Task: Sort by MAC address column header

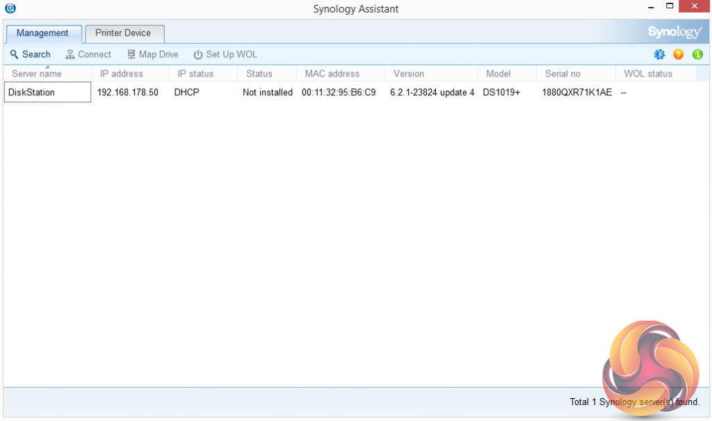Action: pyautogui.click(x=341, y=74)
